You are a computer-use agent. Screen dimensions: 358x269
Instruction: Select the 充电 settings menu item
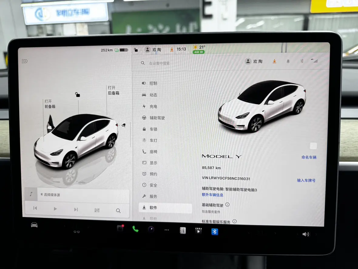pos(153,107)
